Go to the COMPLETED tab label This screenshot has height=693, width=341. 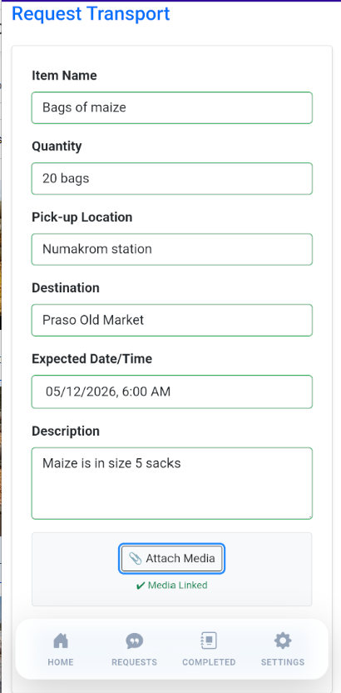click(x=209, y=662)
